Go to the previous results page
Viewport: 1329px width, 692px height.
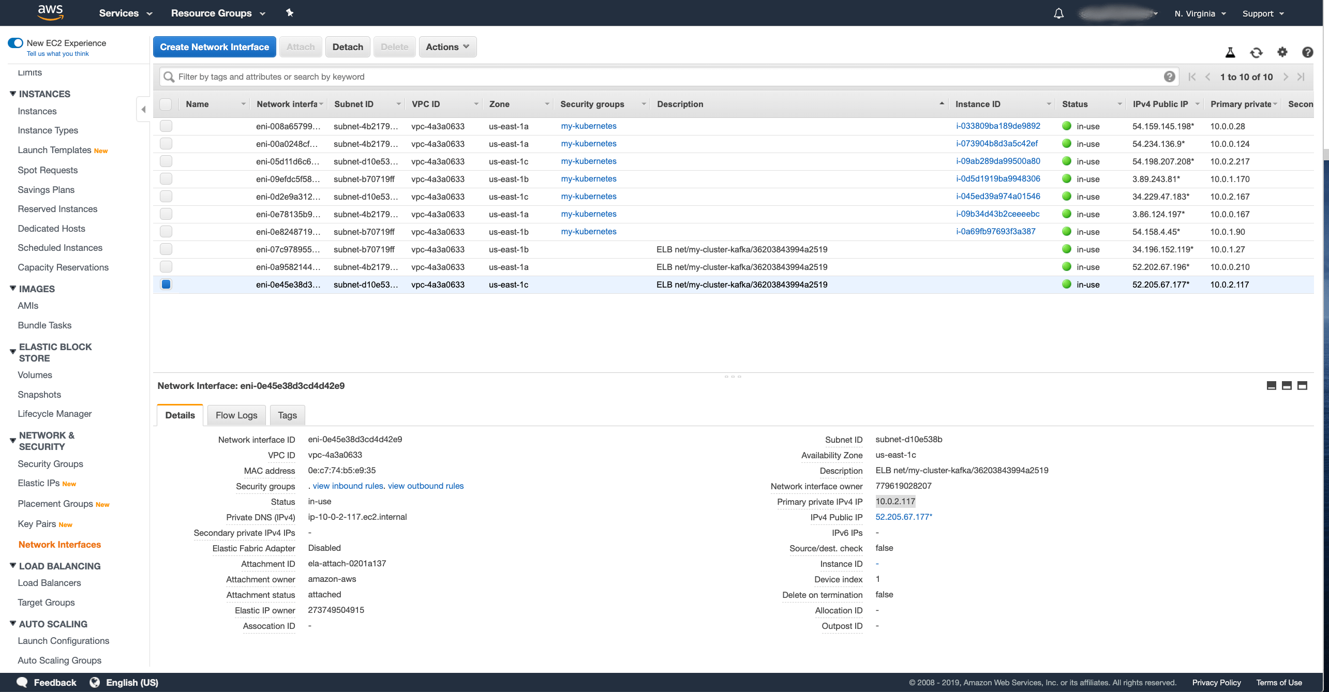(1207, 77)
